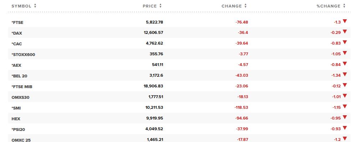Click the %CHANGE column header label

point(328,6)
